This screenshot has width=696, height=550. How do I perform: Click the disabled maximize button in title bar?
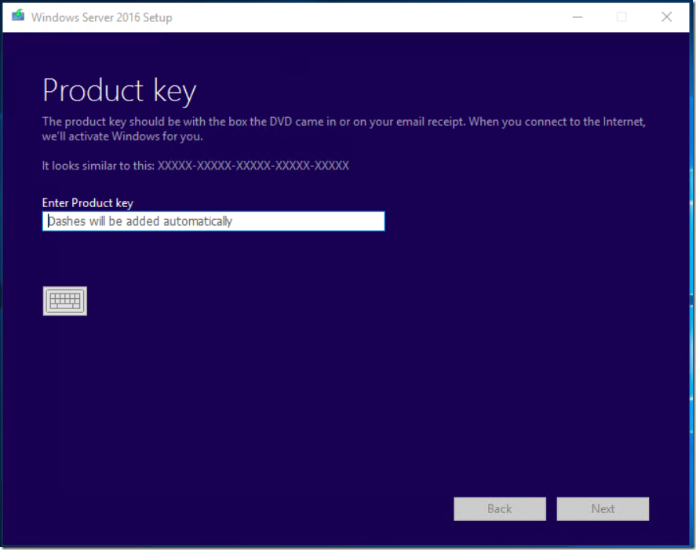622,16
